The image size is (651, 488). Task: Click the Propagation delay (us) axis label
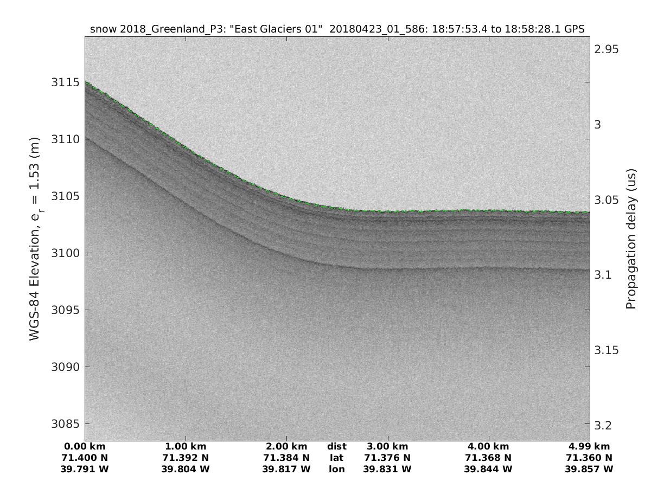coord(630,239)
